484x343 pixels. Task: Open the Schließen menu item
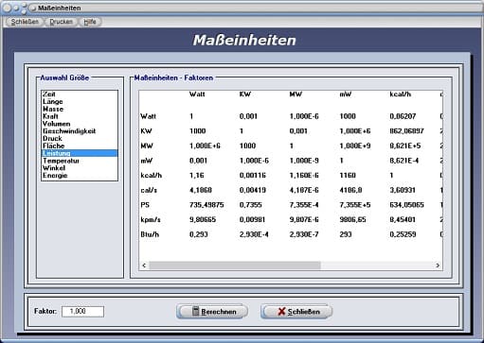click(x=25, y=22)
